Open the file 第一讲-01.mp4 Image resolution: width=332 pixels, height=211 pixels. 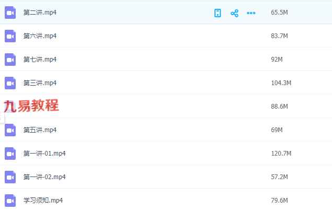(x=44, y=153)
